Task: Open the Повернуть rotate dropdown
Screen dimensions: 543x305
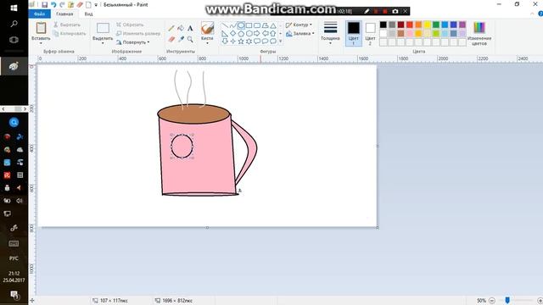Action: coord(133,42)
